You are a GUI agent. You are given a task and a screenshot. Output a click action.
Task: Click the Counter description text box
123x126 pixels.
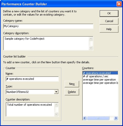(x=30, y=109)
